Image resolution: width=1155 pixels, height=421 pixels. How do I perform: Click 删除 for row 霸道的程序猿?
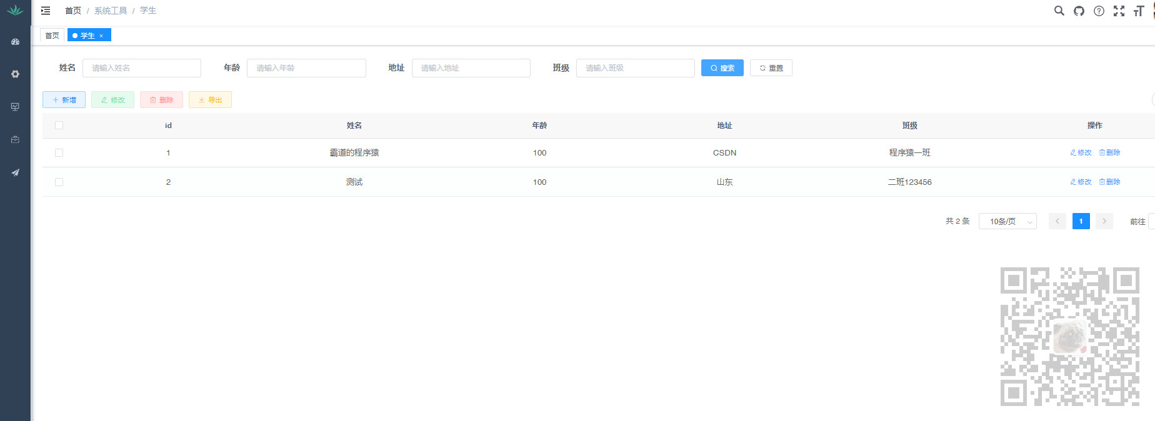1109,152
